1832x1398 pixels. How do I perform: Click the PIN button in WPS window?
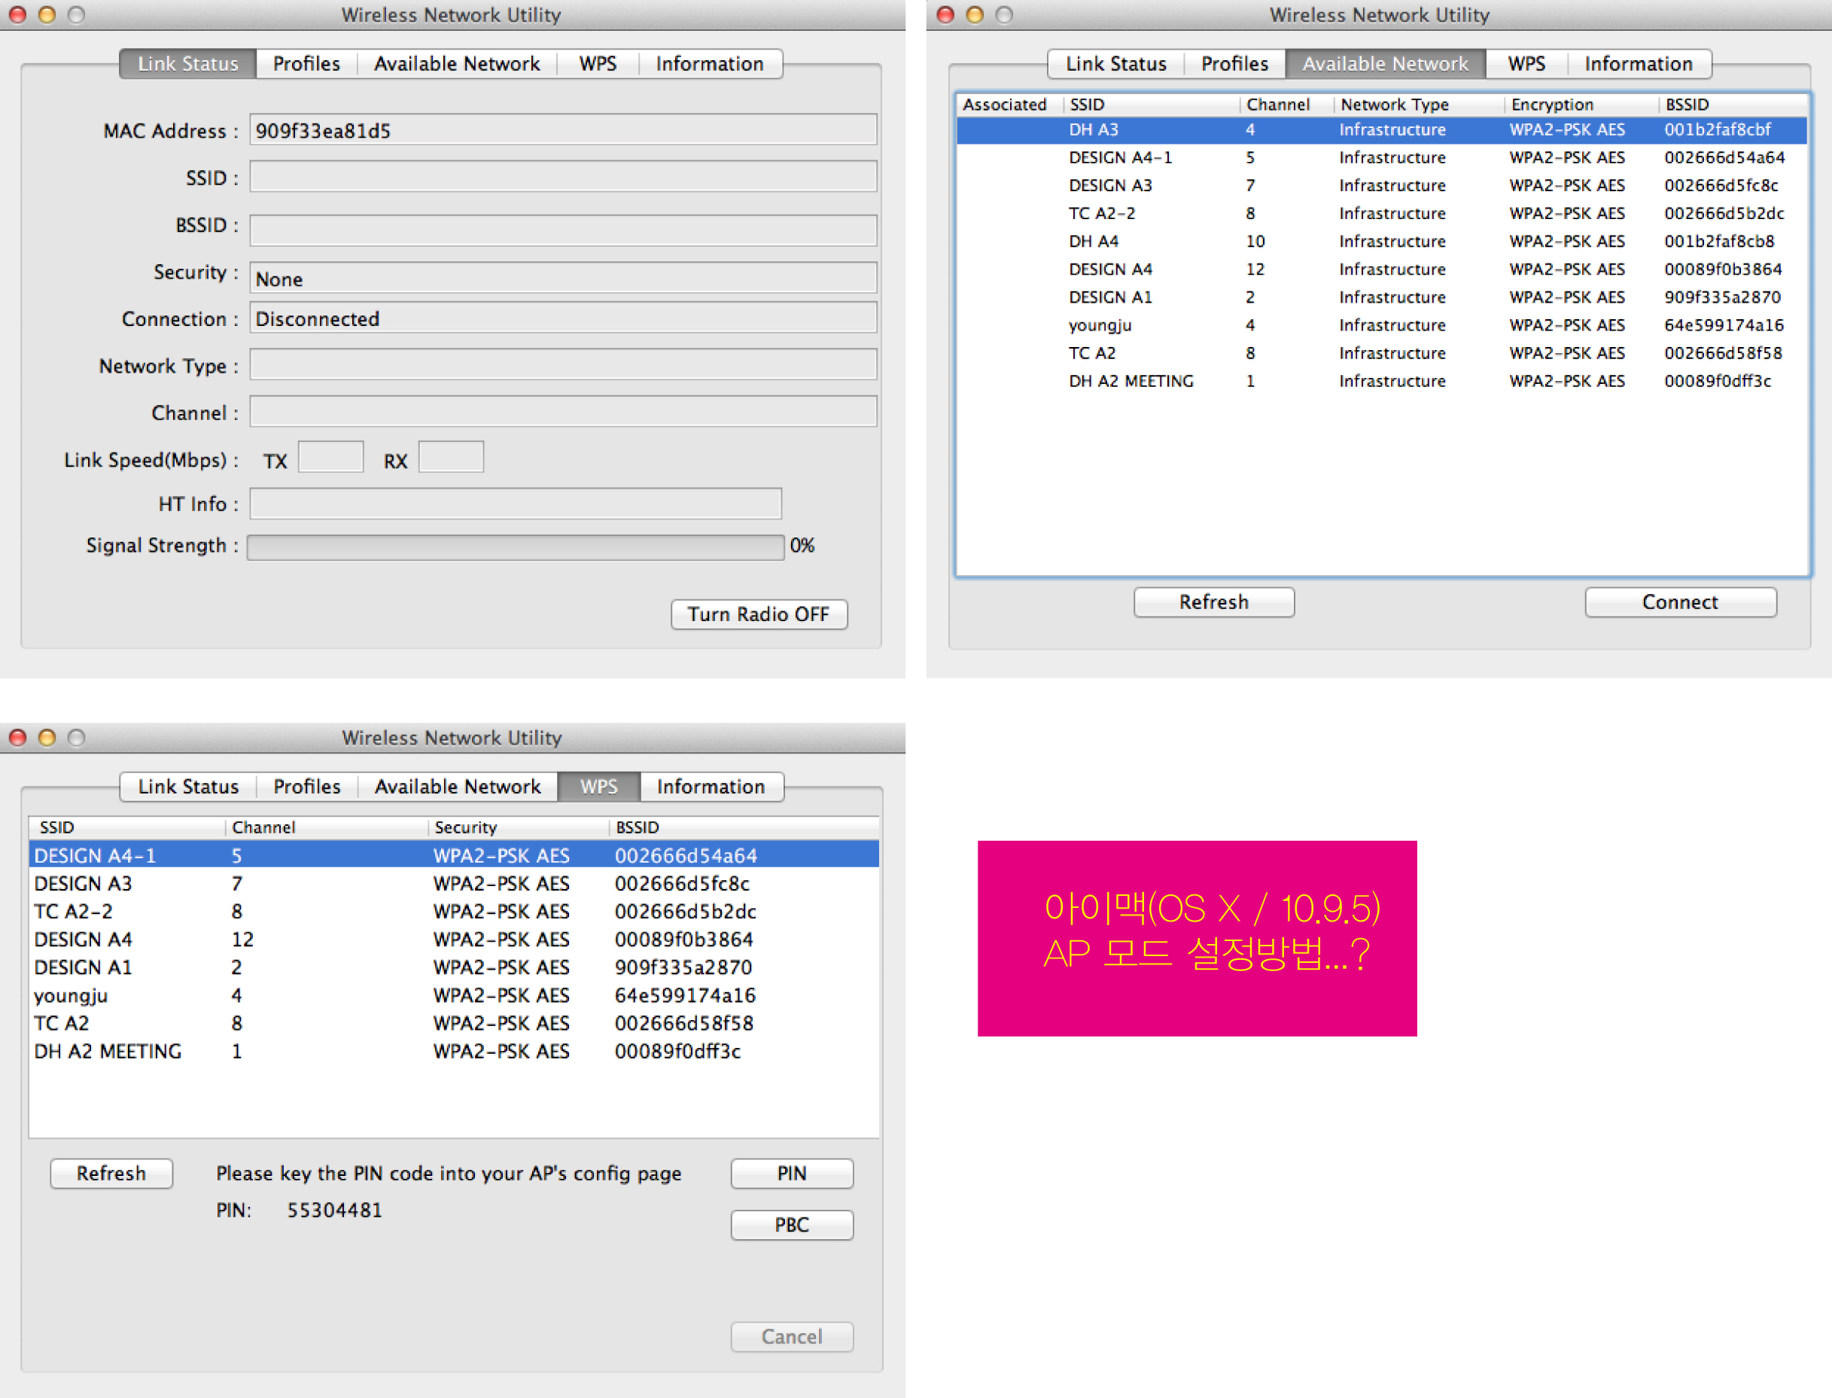791,1174
